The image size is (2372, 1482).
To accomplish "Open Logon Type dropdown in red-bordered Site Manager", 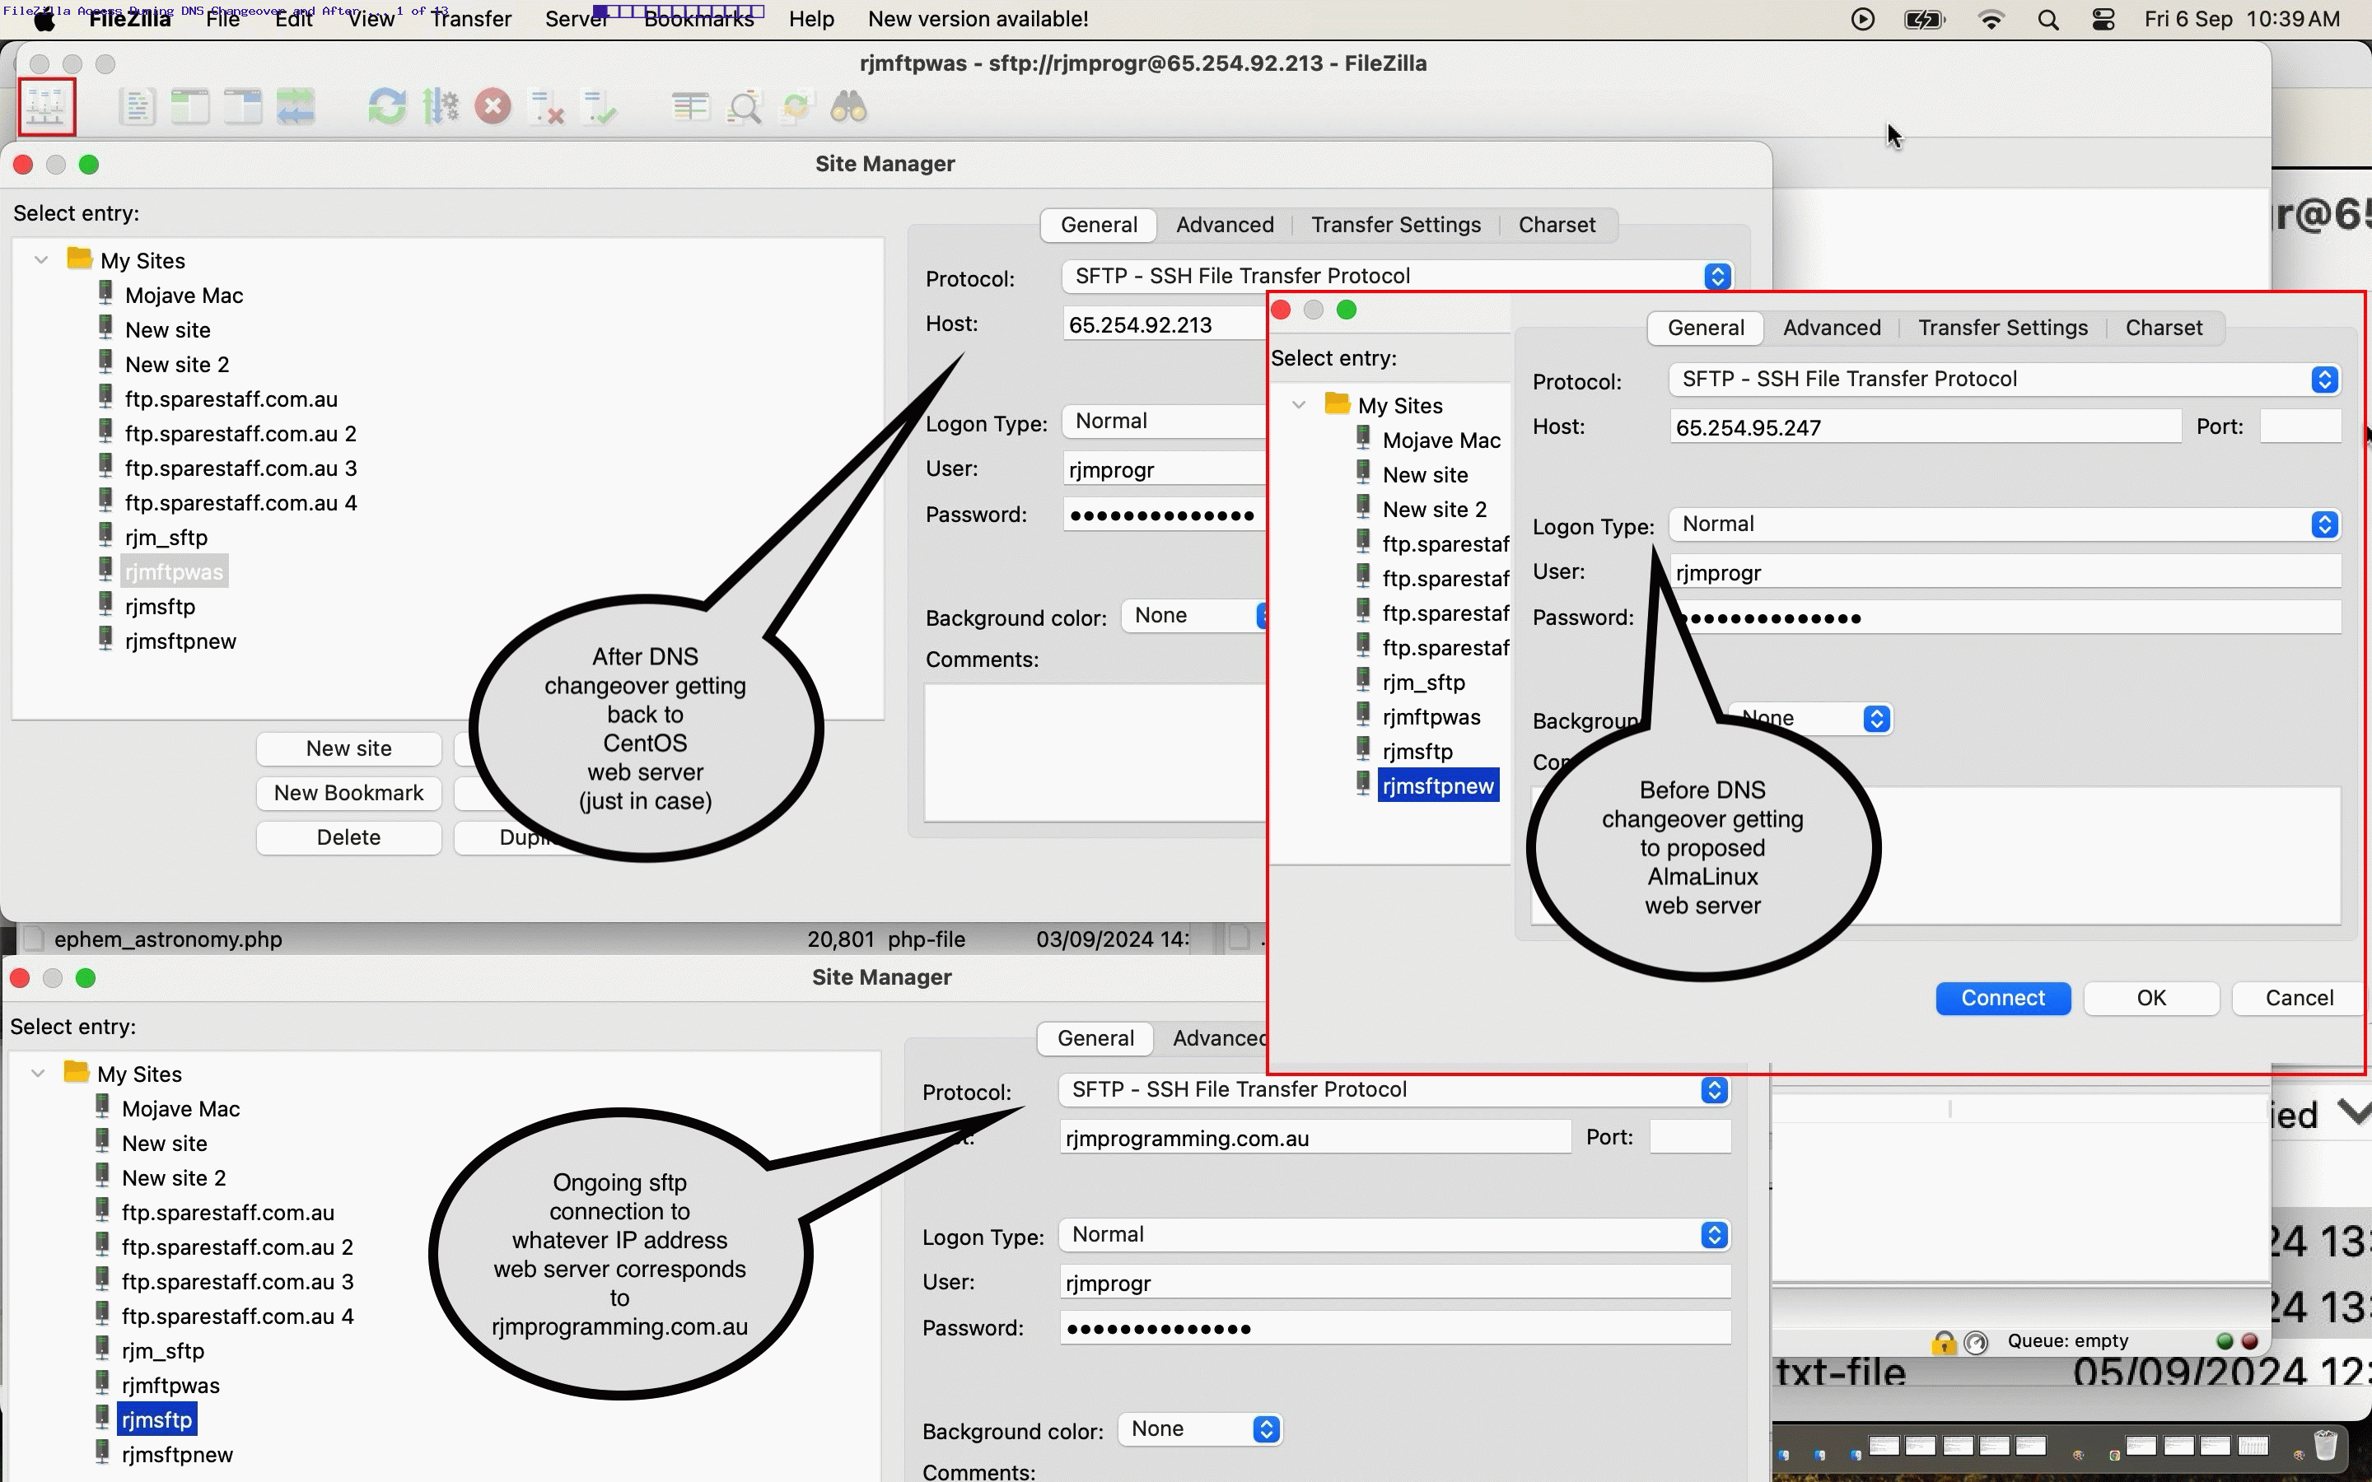I will tap(2005, 524).
